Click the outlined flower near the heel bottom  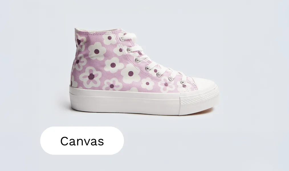[91, 77]
